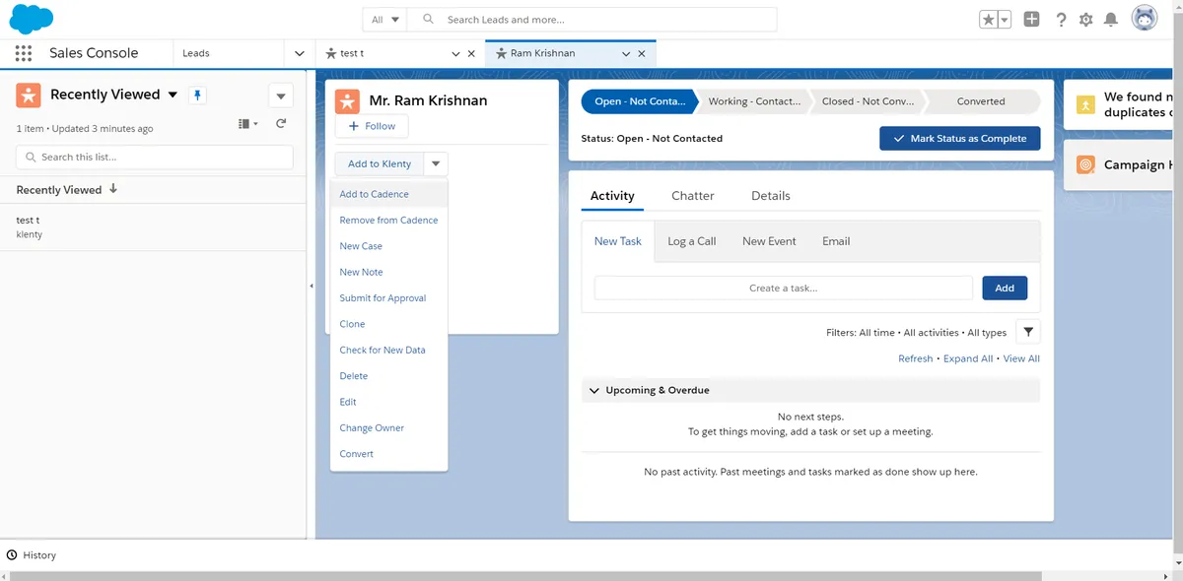Click Mark Status as Complete button

960,139
